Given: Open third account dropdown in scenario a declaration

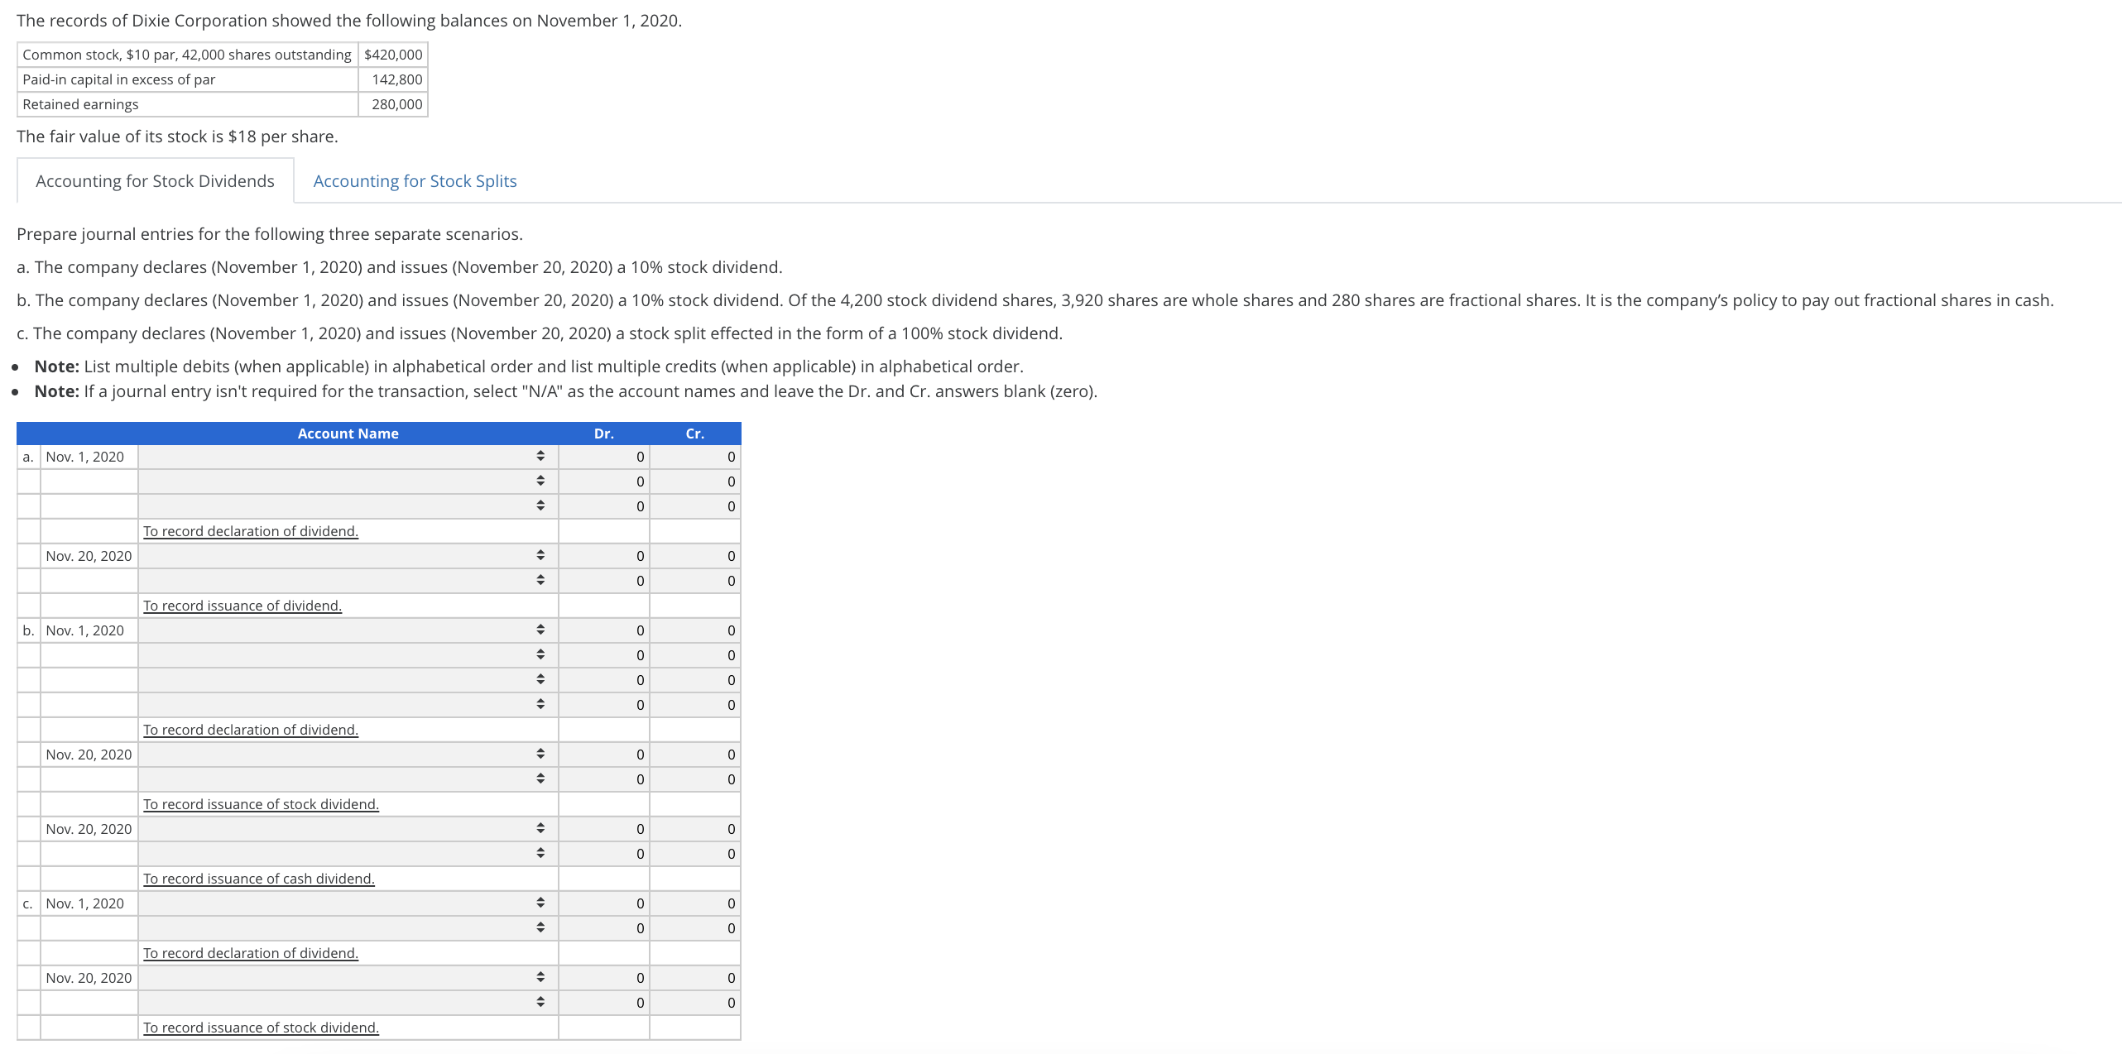Looking at the screenshot, I should pyautogui.click(x=348, y=506).
